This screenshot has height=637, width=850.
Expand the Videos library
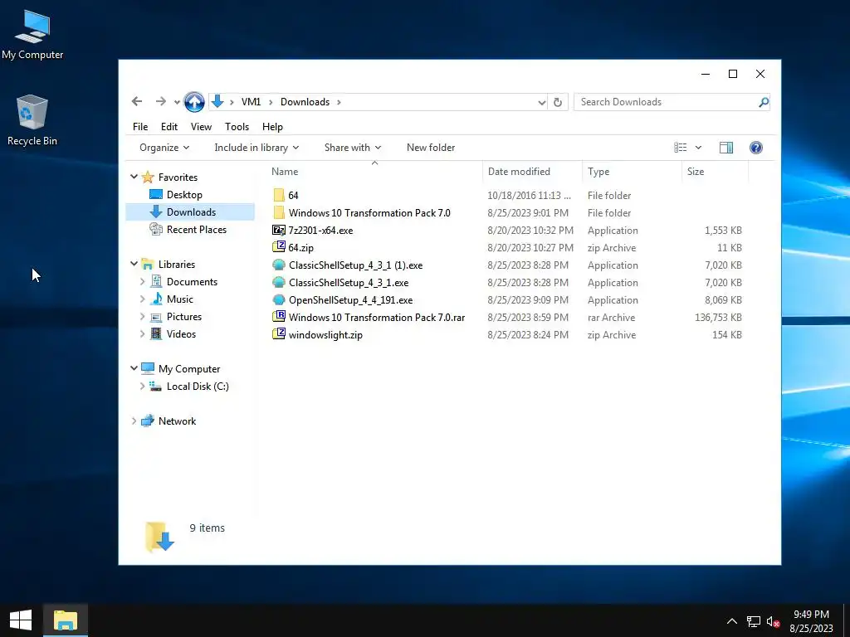[142, 333]
